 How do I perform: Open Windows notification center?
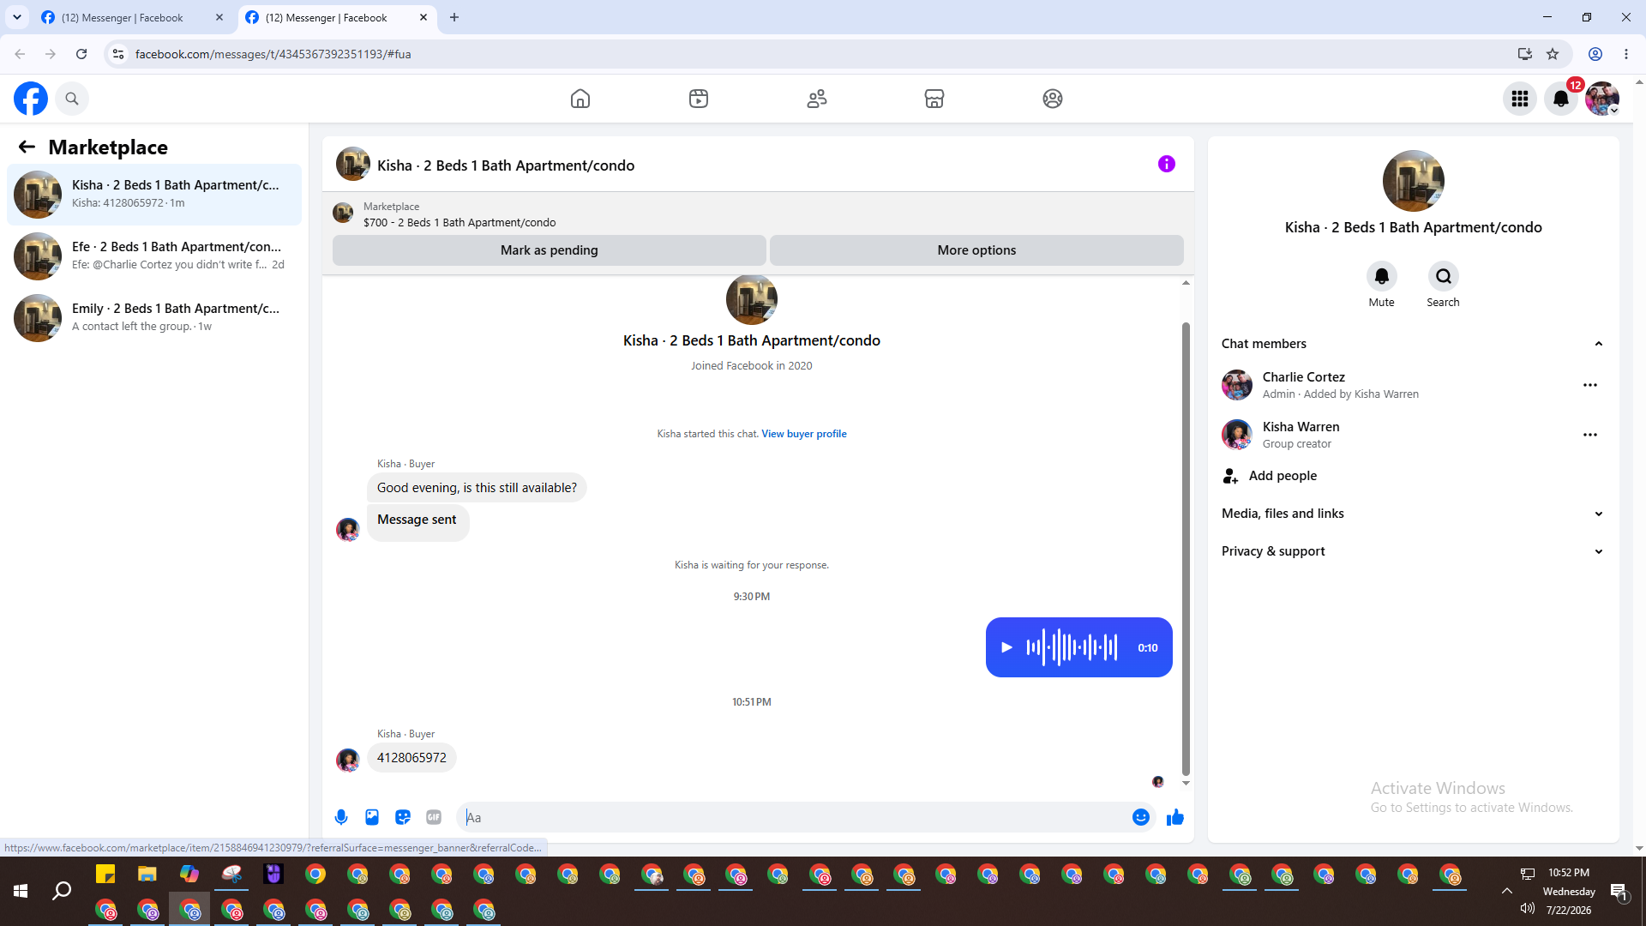coord(1619,891)
